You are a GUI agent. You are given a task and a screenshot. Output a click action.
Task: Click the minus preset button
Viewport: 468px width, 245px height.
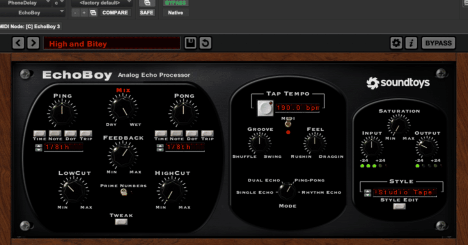click(x=76, y=12)
